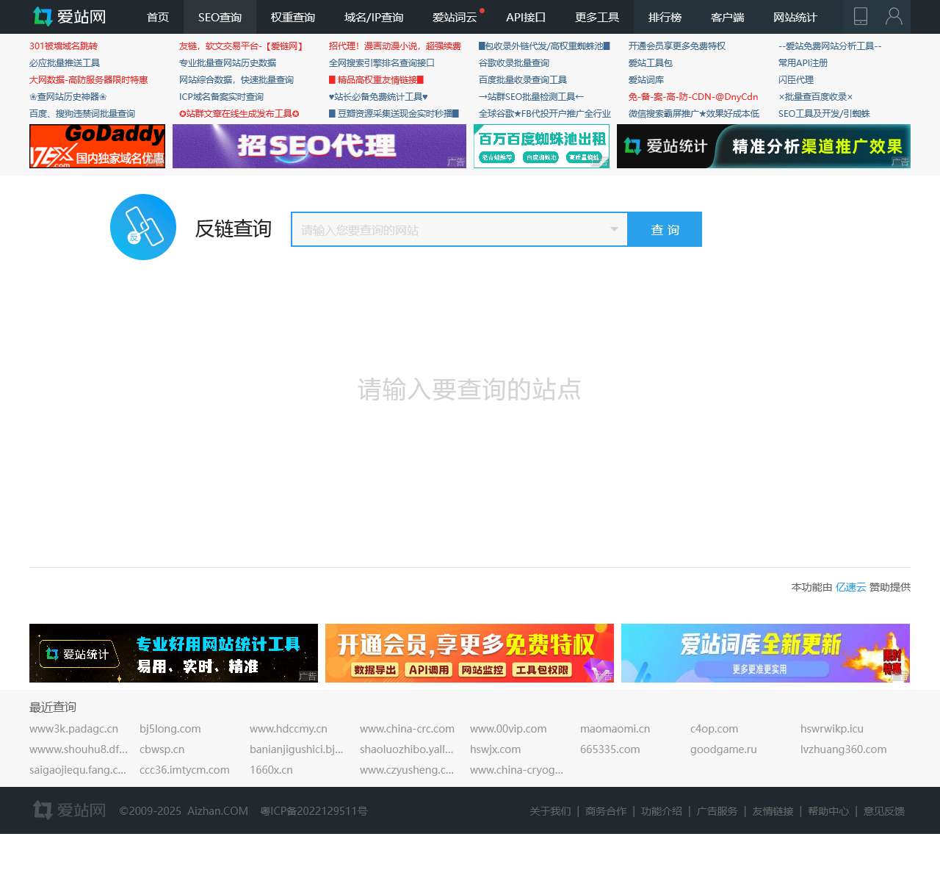
Task: Click the ICP域名备案实时查询 link
Action: point(221,97)
